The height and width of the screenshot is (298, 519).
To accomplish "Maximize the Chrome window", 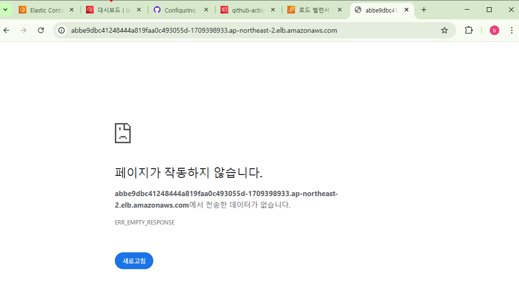I will tap(489, 10).
